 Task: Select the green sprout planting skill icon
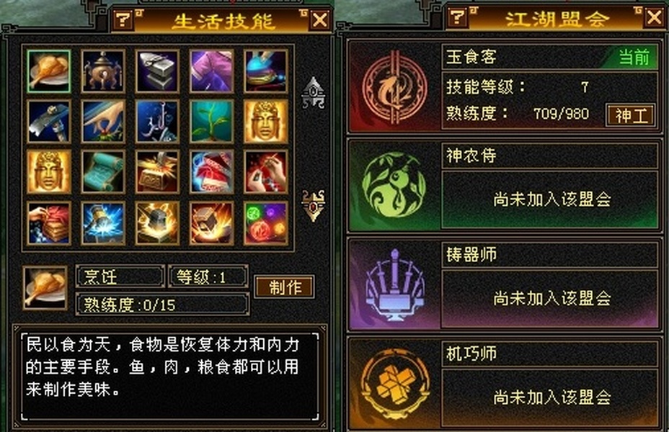coord(212,122)
